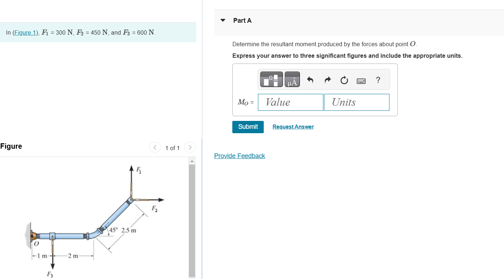Click the Part A section header
This screenshot has height=279, width=504.
[242, 21]
